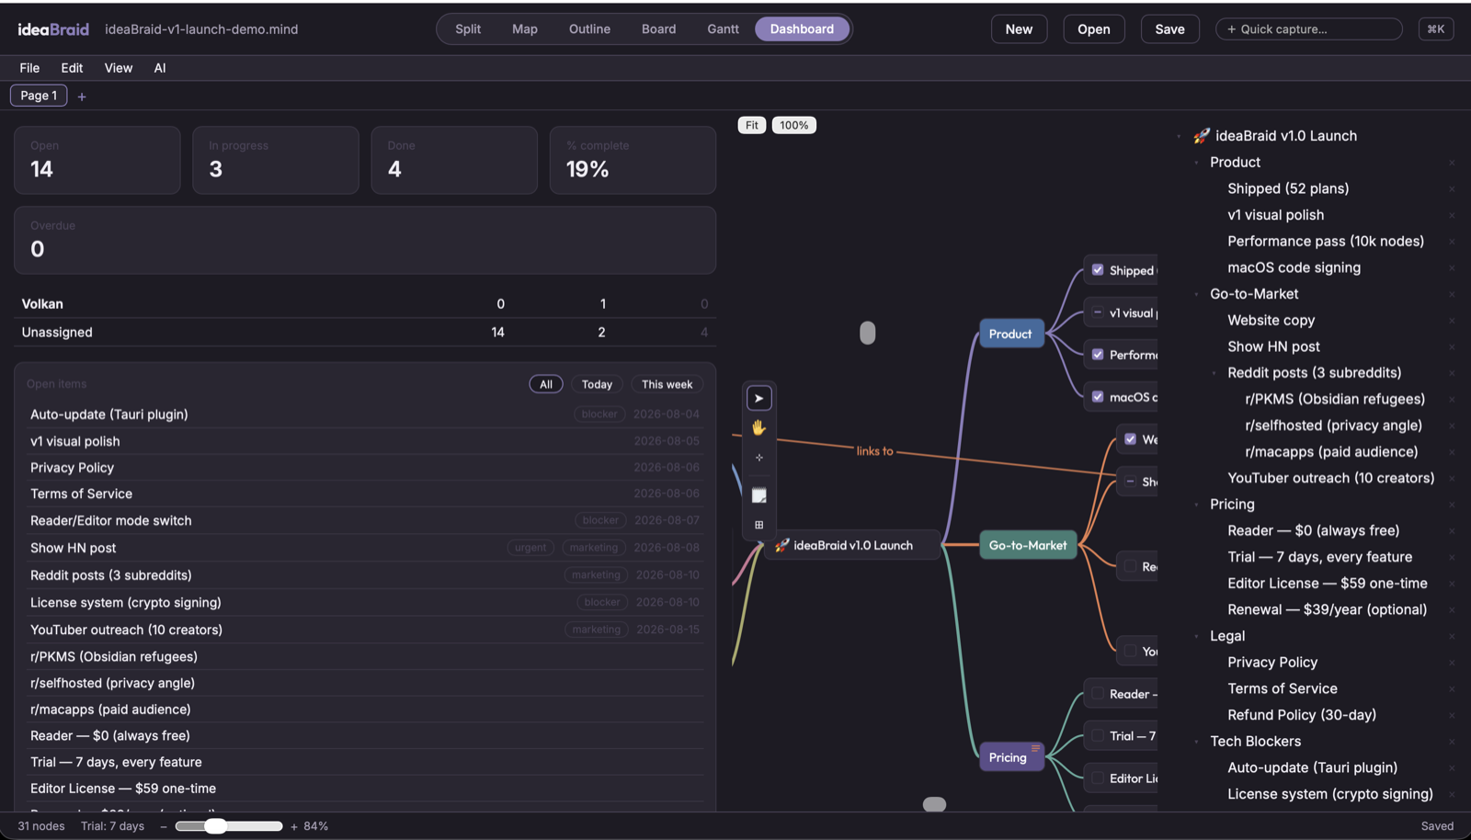This screenshot has height=840, width=1471.
Task: Collapse the Pricing branch in outline
Action: (1196, 505)
